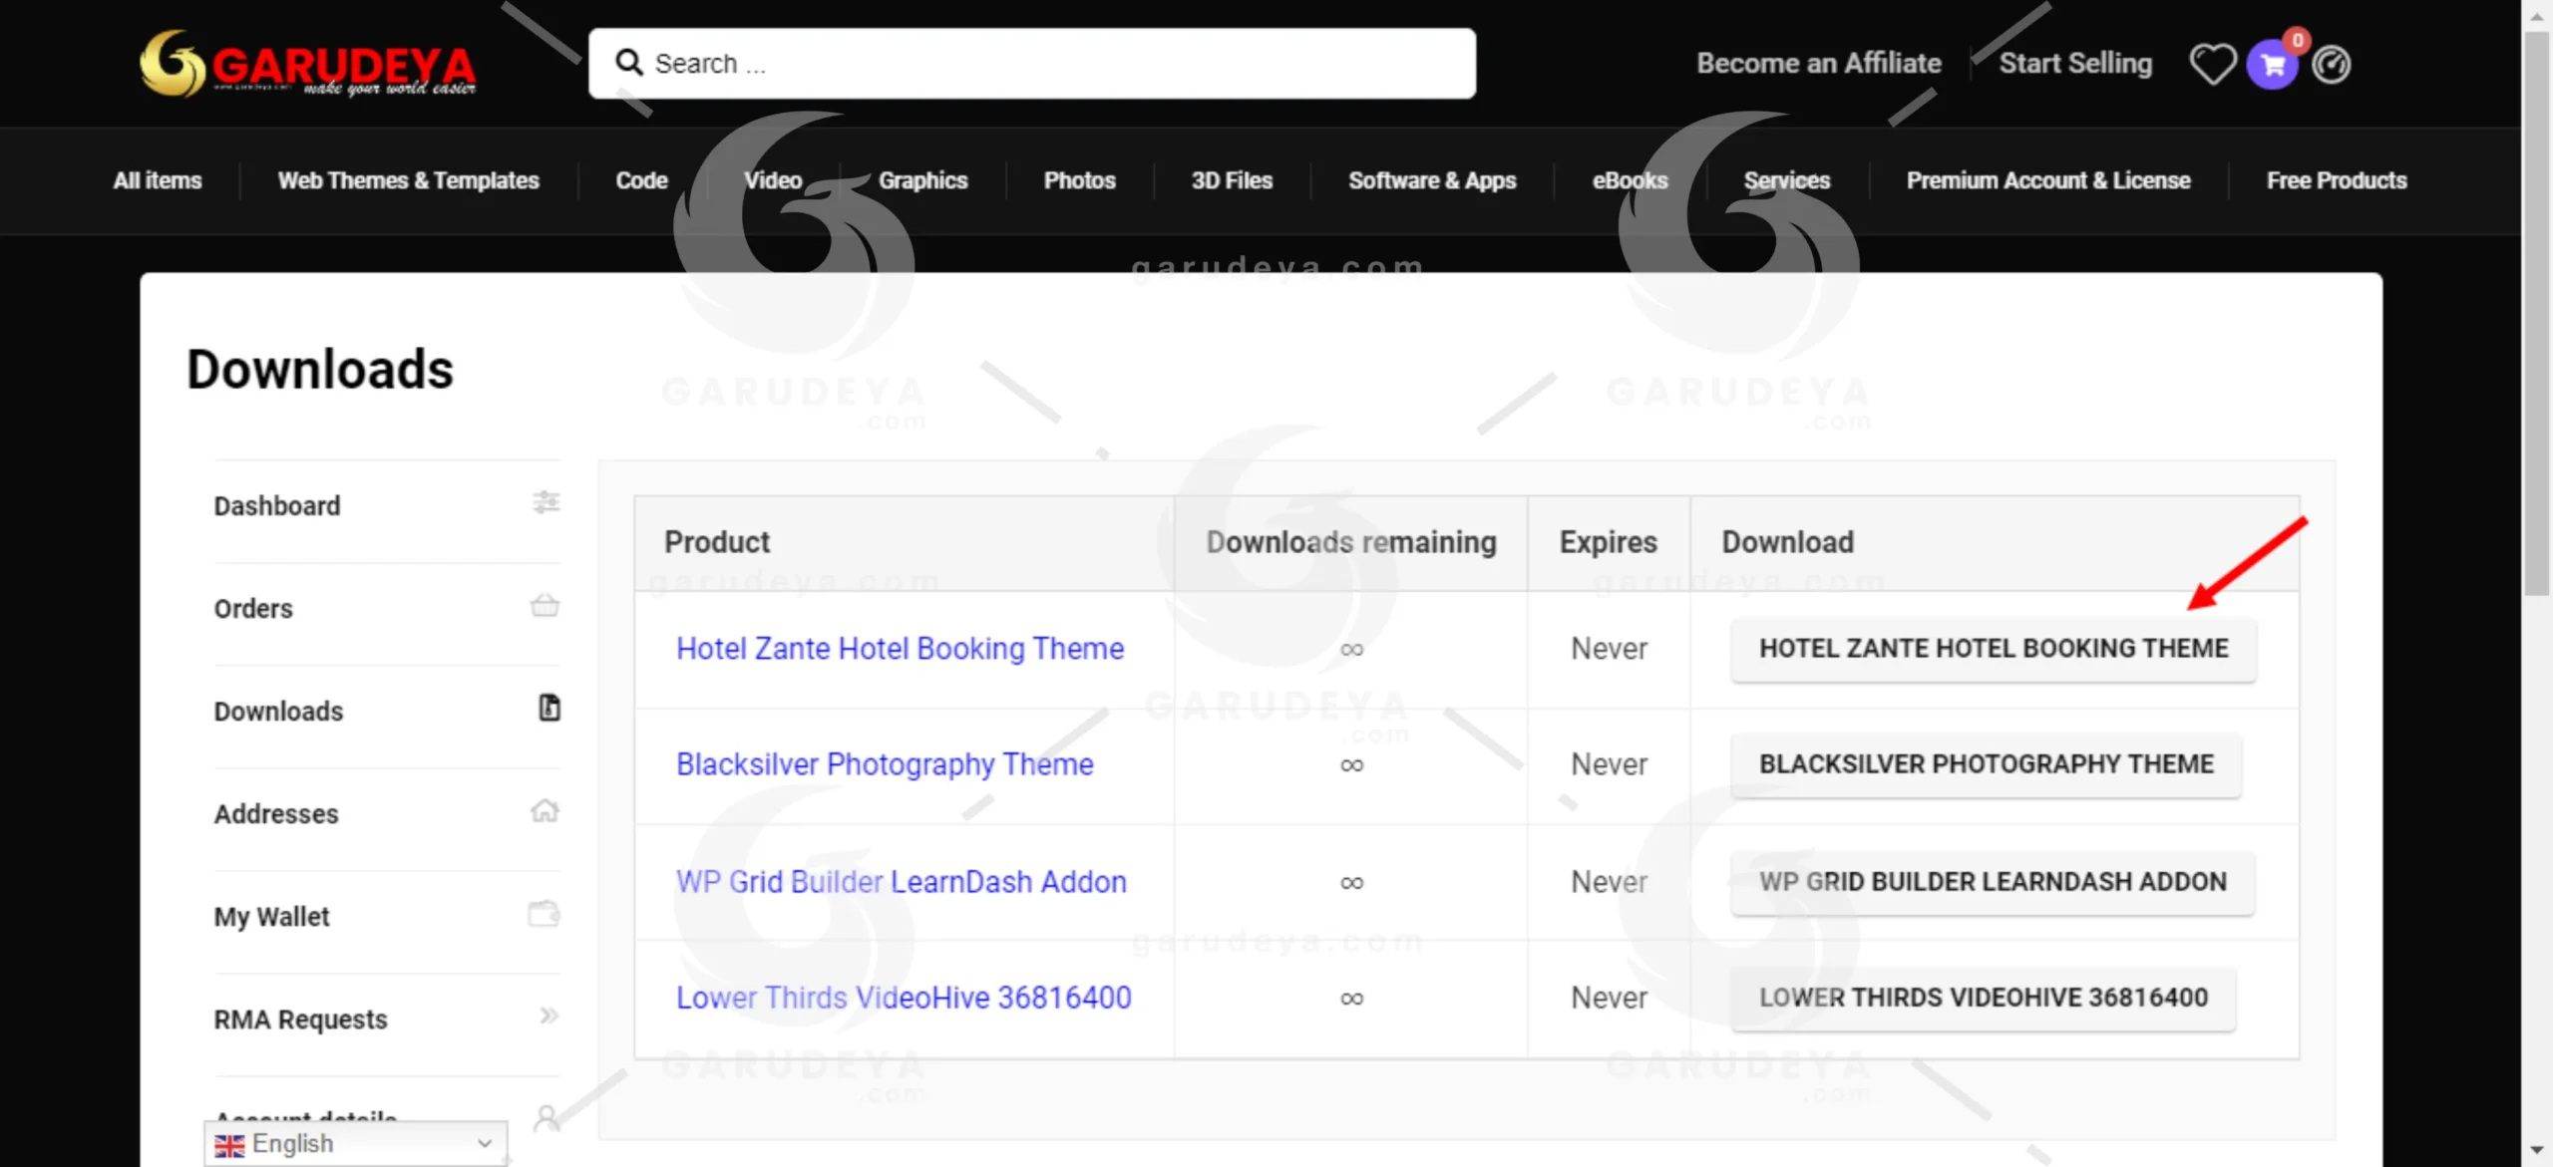The image size is (2553, 1167).
Task: Click the scrollbar down arrow
Action: point(2537,1151)
